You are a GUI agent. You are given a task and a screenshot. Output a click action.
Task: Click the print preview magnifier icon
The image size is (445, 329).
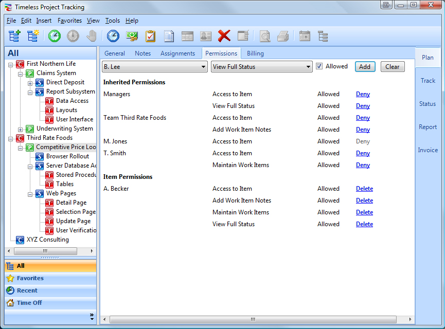(x=264, y=36)
